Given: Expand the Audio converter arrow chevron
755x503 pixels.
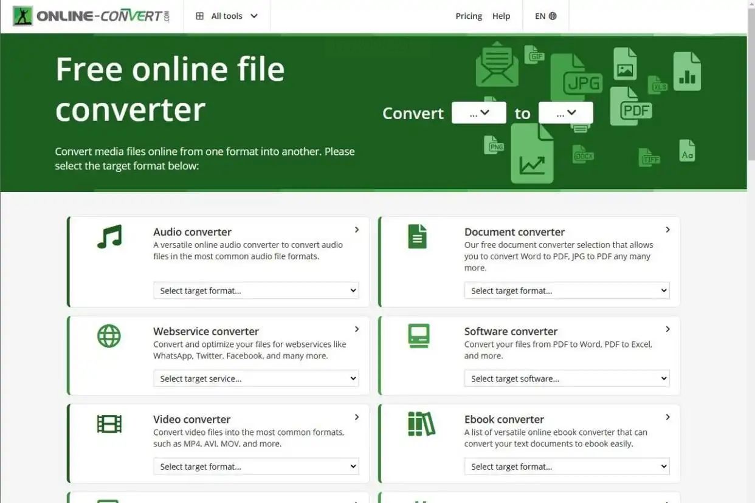Looking at the screenshot, I should [x=357, y=230].
